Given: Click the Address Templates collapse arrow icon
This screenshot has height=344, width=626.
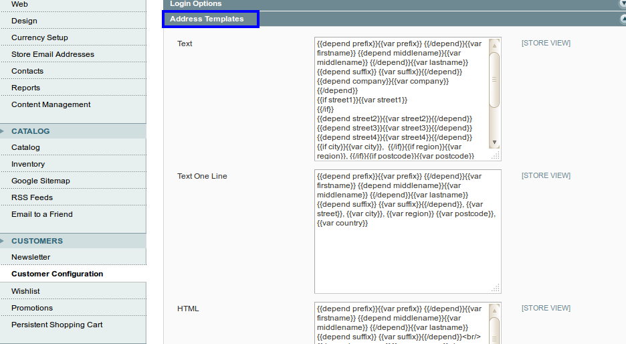Looking at the screenshot, I should (623, 19).
